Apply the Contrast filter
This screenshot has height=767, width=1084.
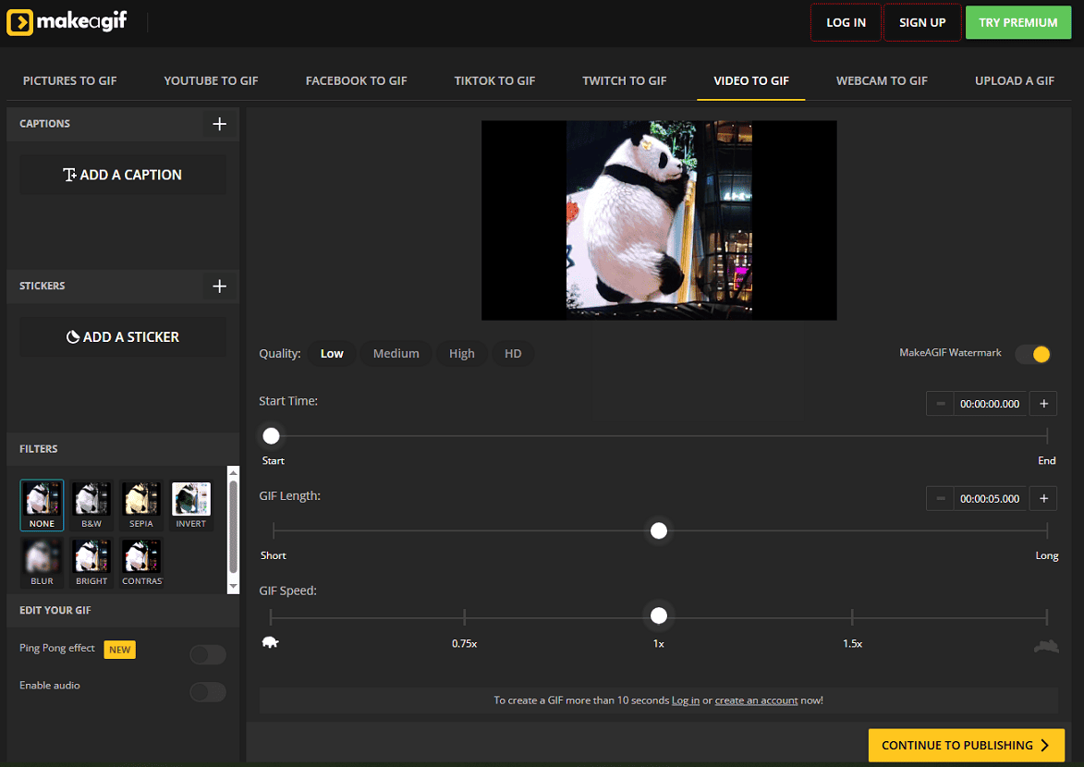click(141, 562)
